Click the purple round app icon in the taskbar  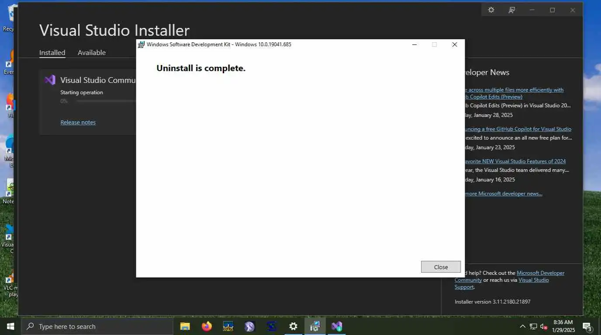[250, 326]
